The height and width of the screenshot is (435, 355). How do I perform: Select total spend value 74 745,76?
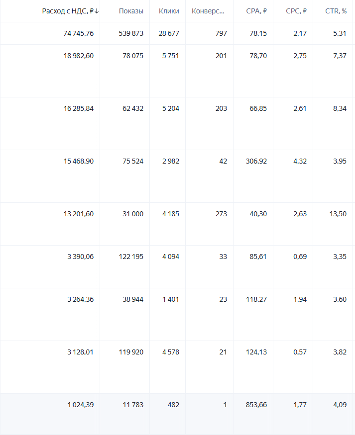point(79,33)
